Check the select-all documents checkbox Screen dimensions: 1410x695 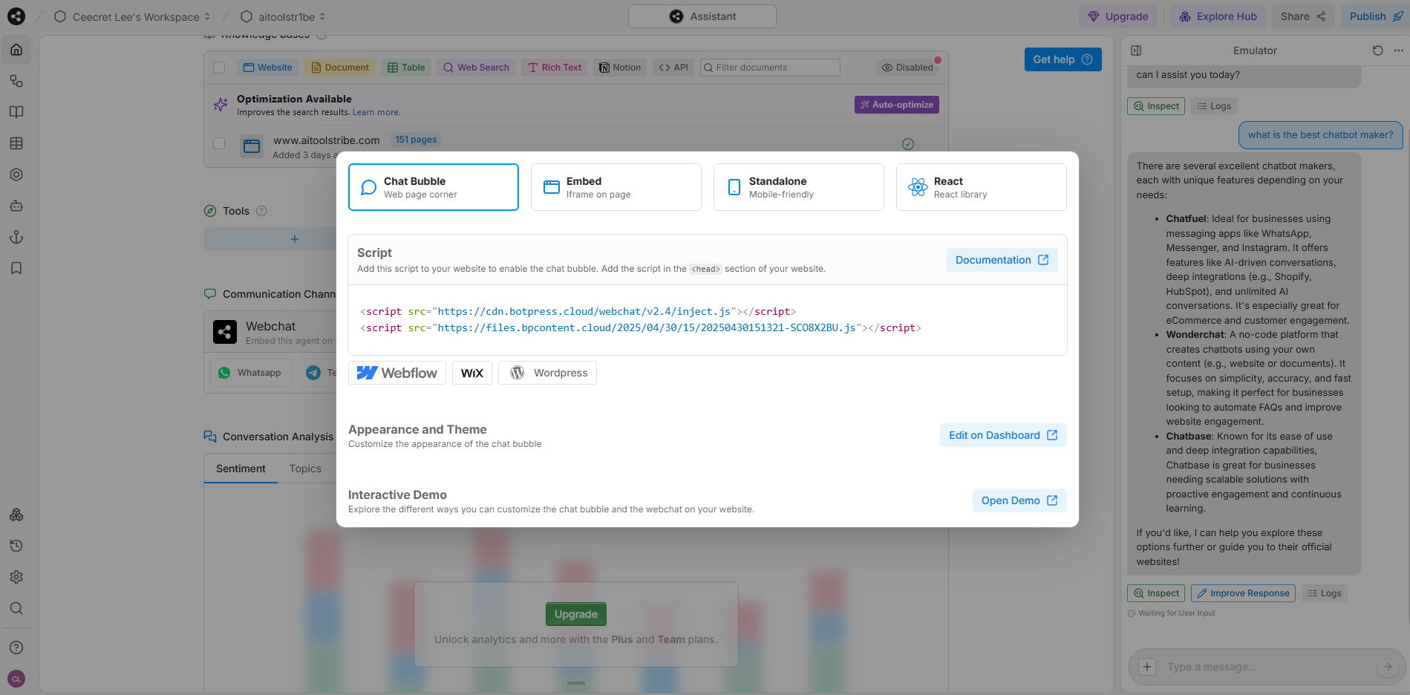(x=219, y=67)
